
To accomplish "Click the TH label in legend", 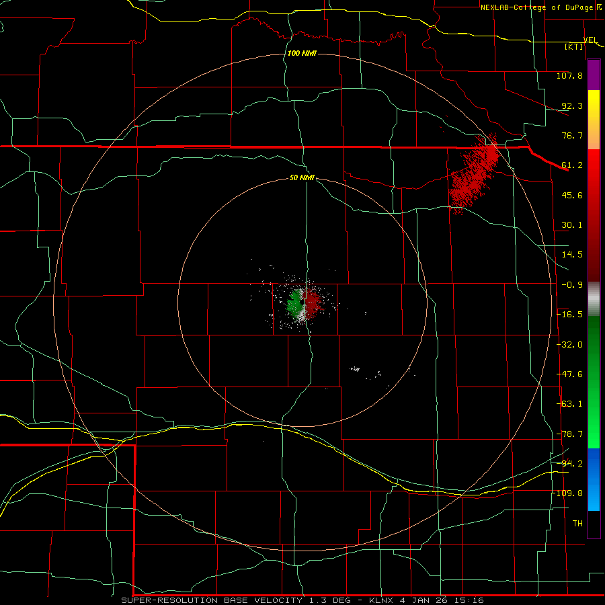I will [577, 524].
